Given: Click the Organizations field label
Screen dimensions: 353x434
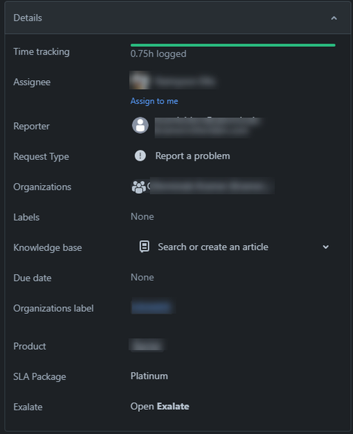Looking at the screenshot, I should (42, 187).
